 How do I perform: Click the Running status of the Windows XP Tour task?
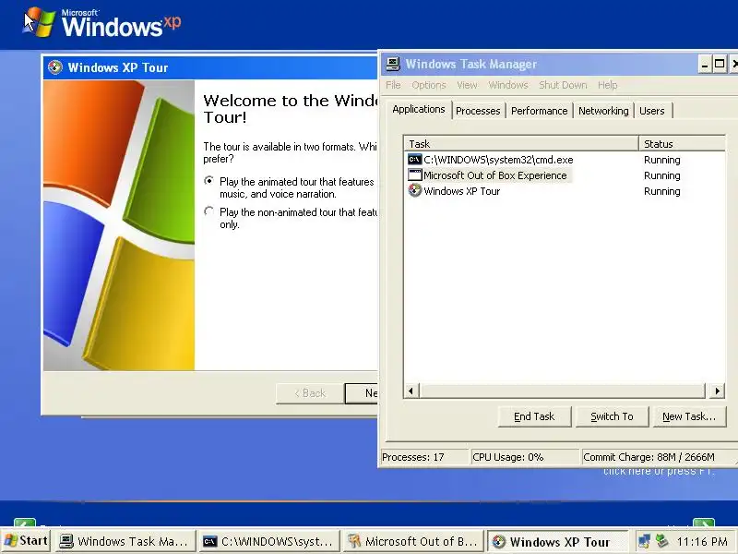(661, 191)
